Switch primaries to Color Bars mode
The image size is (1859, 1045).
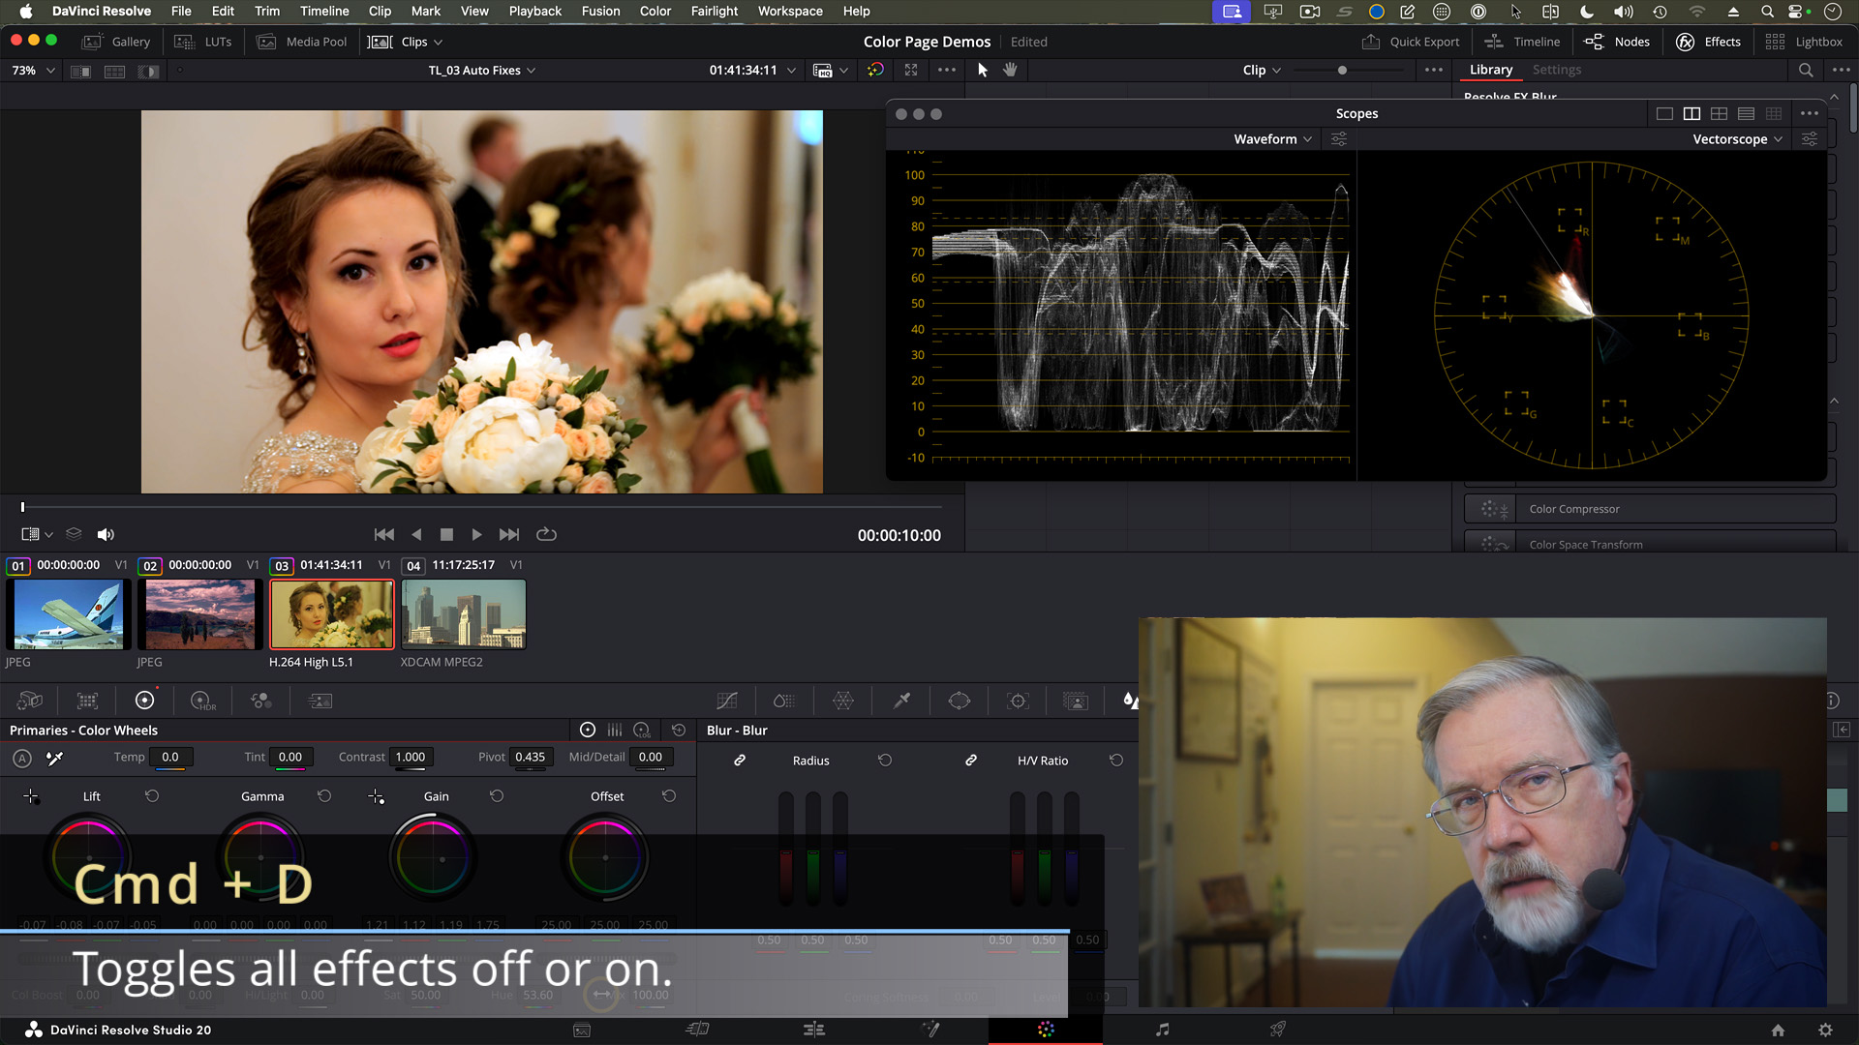[615, 730]
